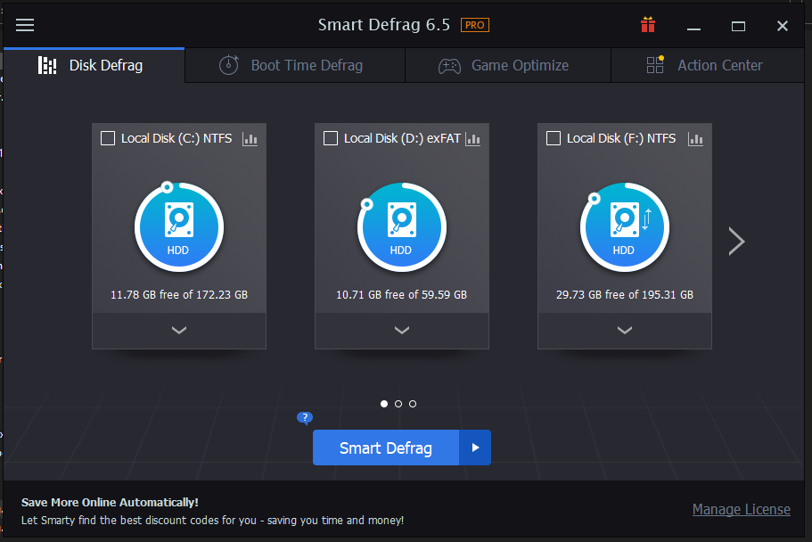Open the hamburger main menu
The width and height of the screenshot is (812, 542).
25,25
